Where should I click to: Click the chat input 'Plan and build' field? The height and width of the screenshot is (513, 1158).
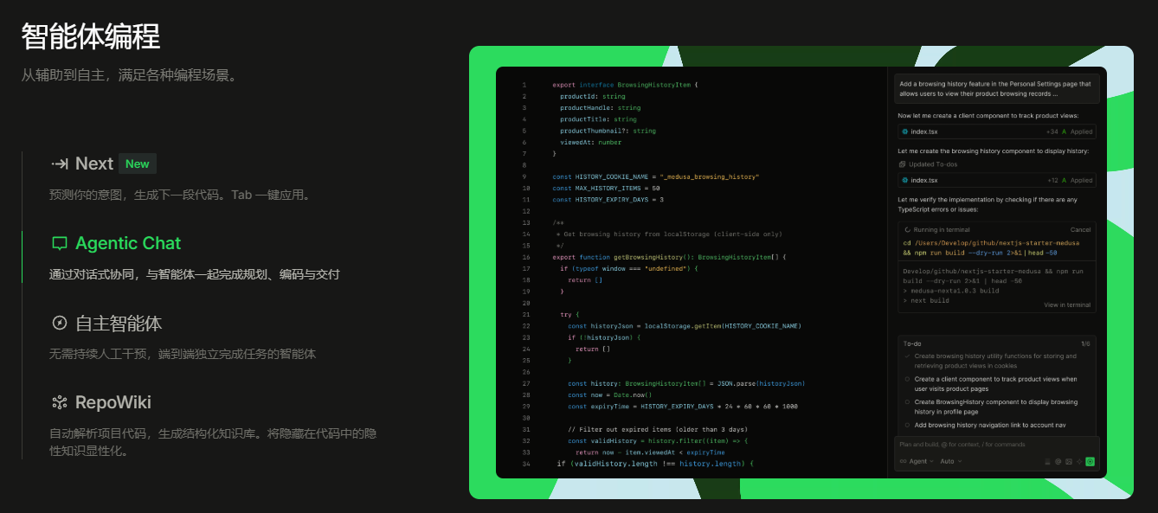coord(978,445)
